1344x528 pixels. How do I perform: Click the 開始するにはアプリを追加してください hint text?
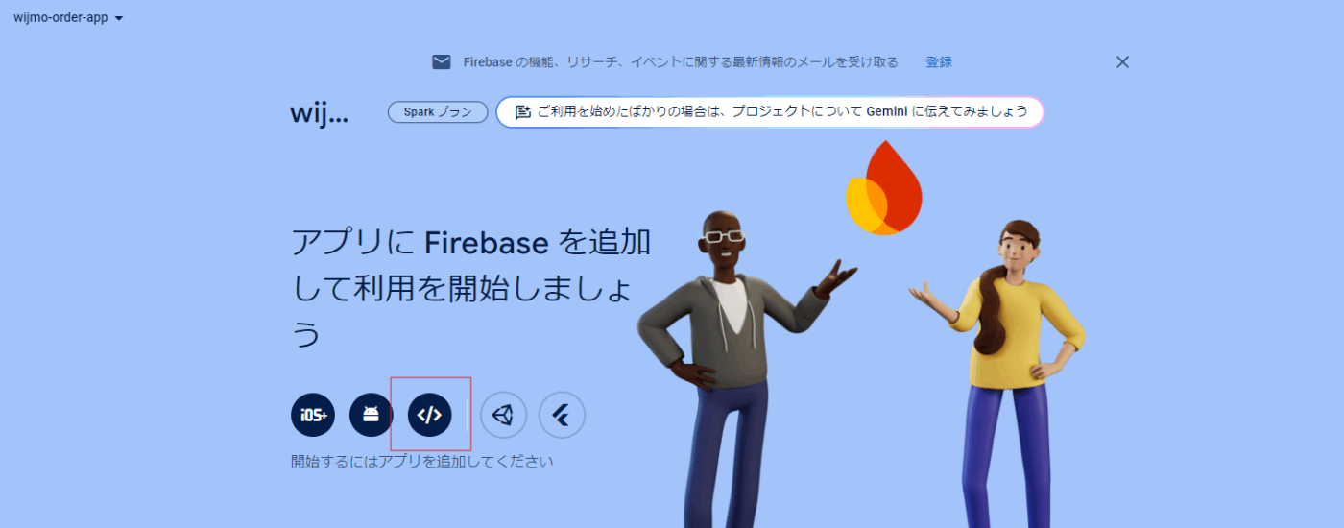click(x=422, y=462)
